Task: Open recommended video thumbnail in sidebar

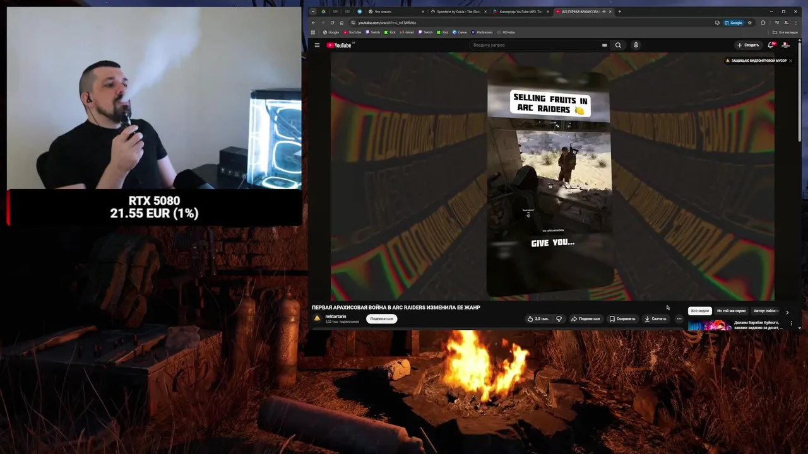Action: point(710,325)
